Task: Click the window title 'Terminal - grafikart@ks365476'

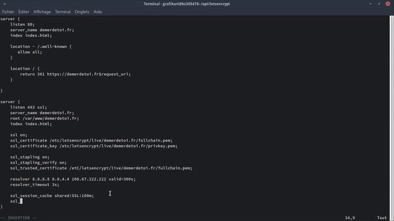Action: coord(187,4)
